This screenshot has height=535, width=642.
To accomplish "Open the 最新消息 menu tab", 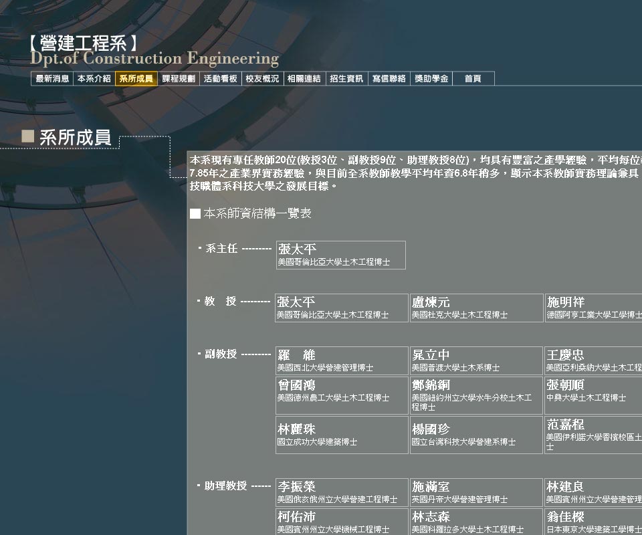I will 52,79.
